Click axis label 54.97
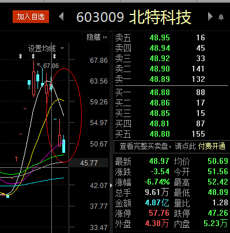 click(x=99, y=123)
